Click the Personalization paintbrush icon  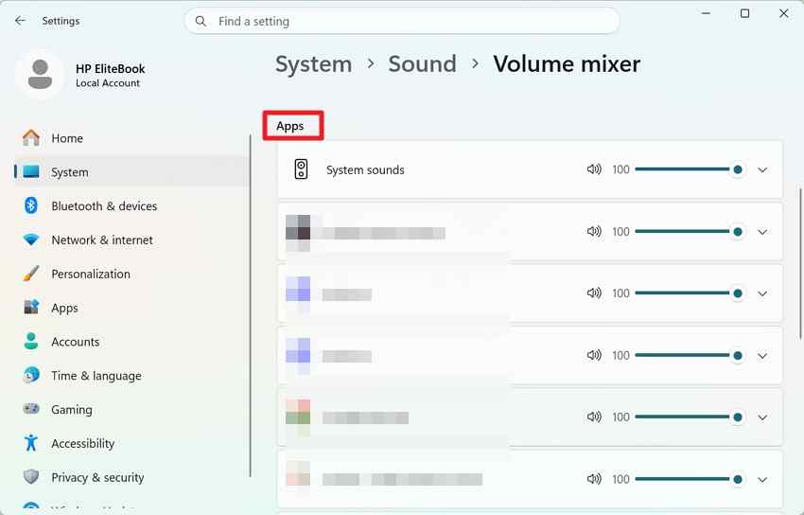point(31,274)
